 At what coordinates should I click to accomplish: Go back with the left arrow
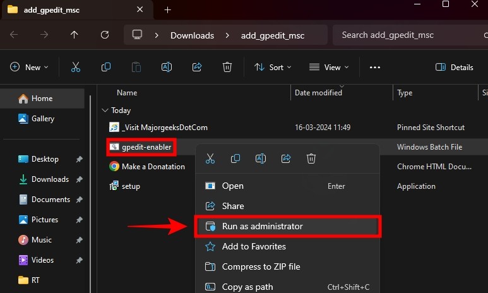coord(14,35)
